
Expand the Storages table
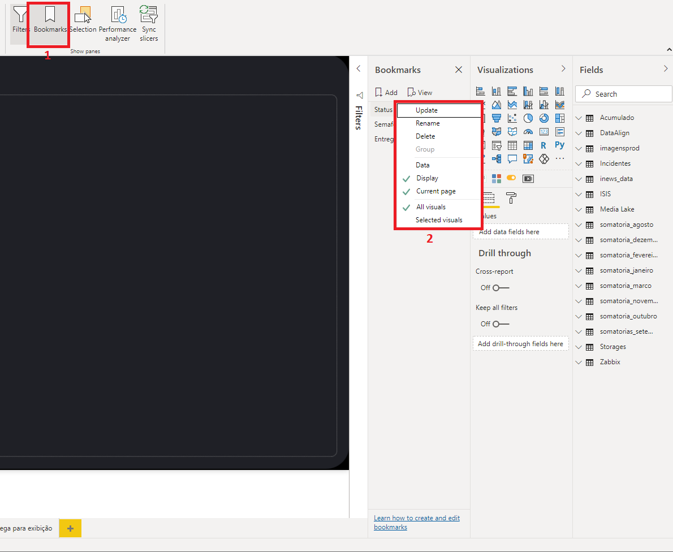click(x=579, y=347)
